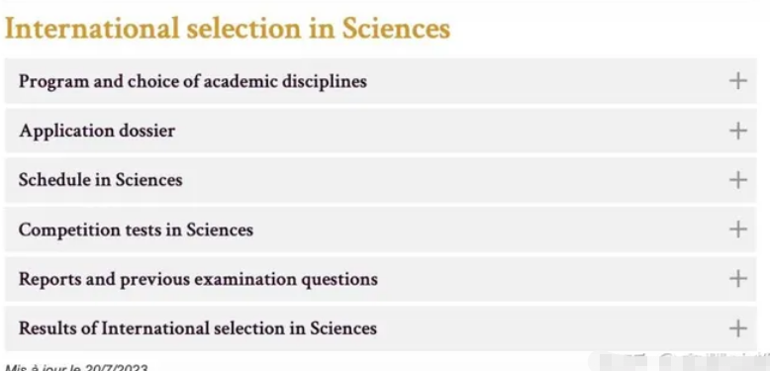Image resolution: width=770 pixels, height=371 pixels.
Task: Click the plus icon for Program and choice of academic disciplines
Action: click(738, 81)
